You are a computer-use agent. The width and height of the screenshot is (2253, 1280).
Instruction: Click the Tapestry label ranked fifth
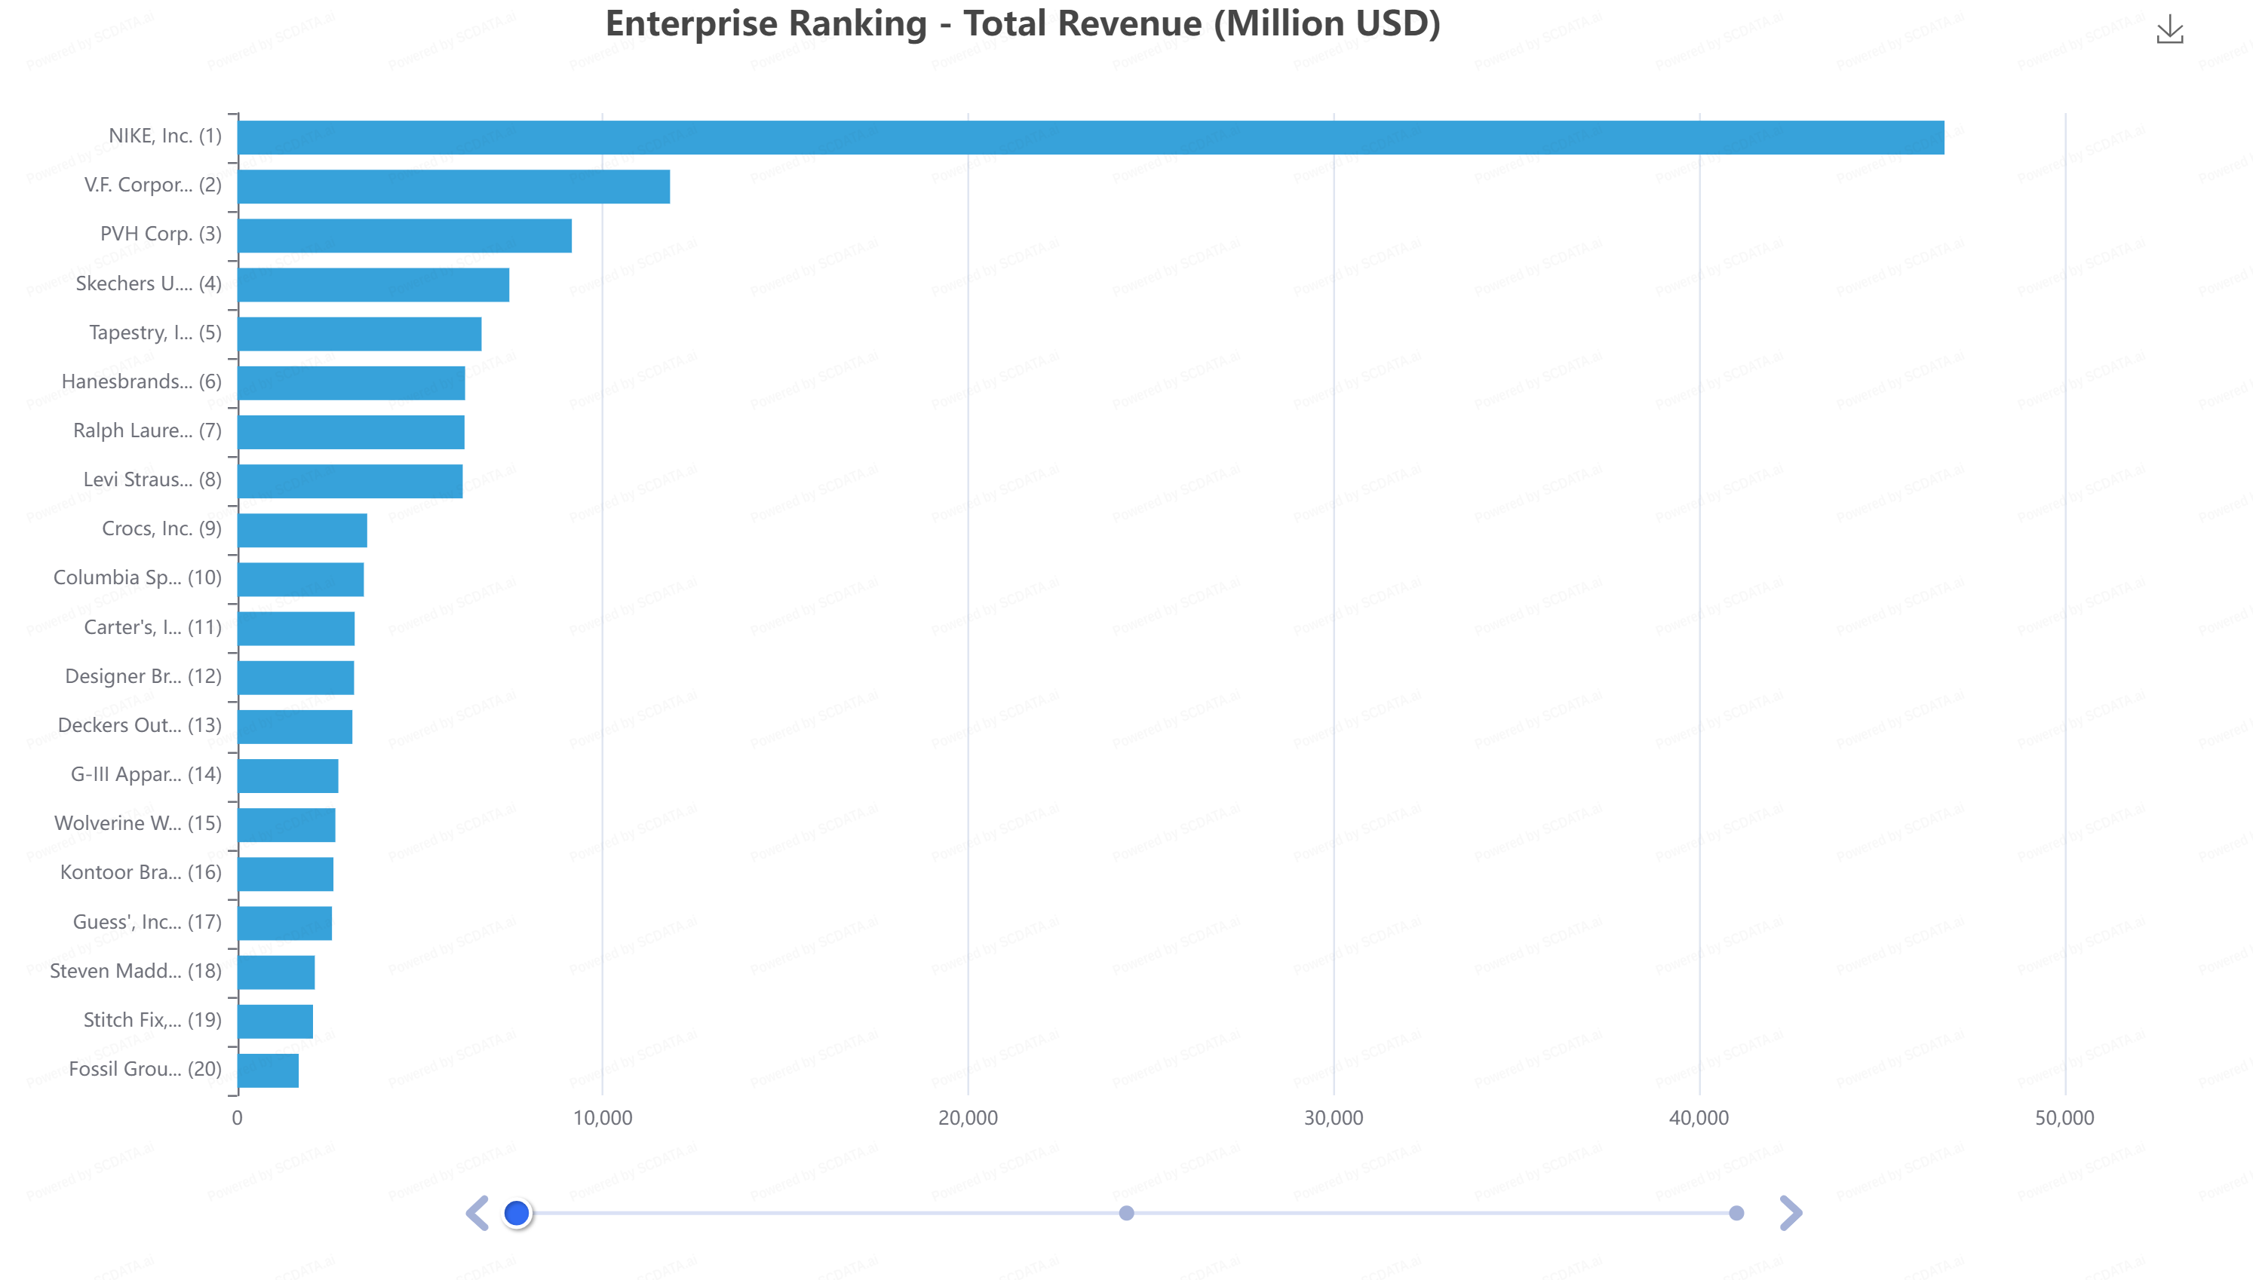coord(155,332)
